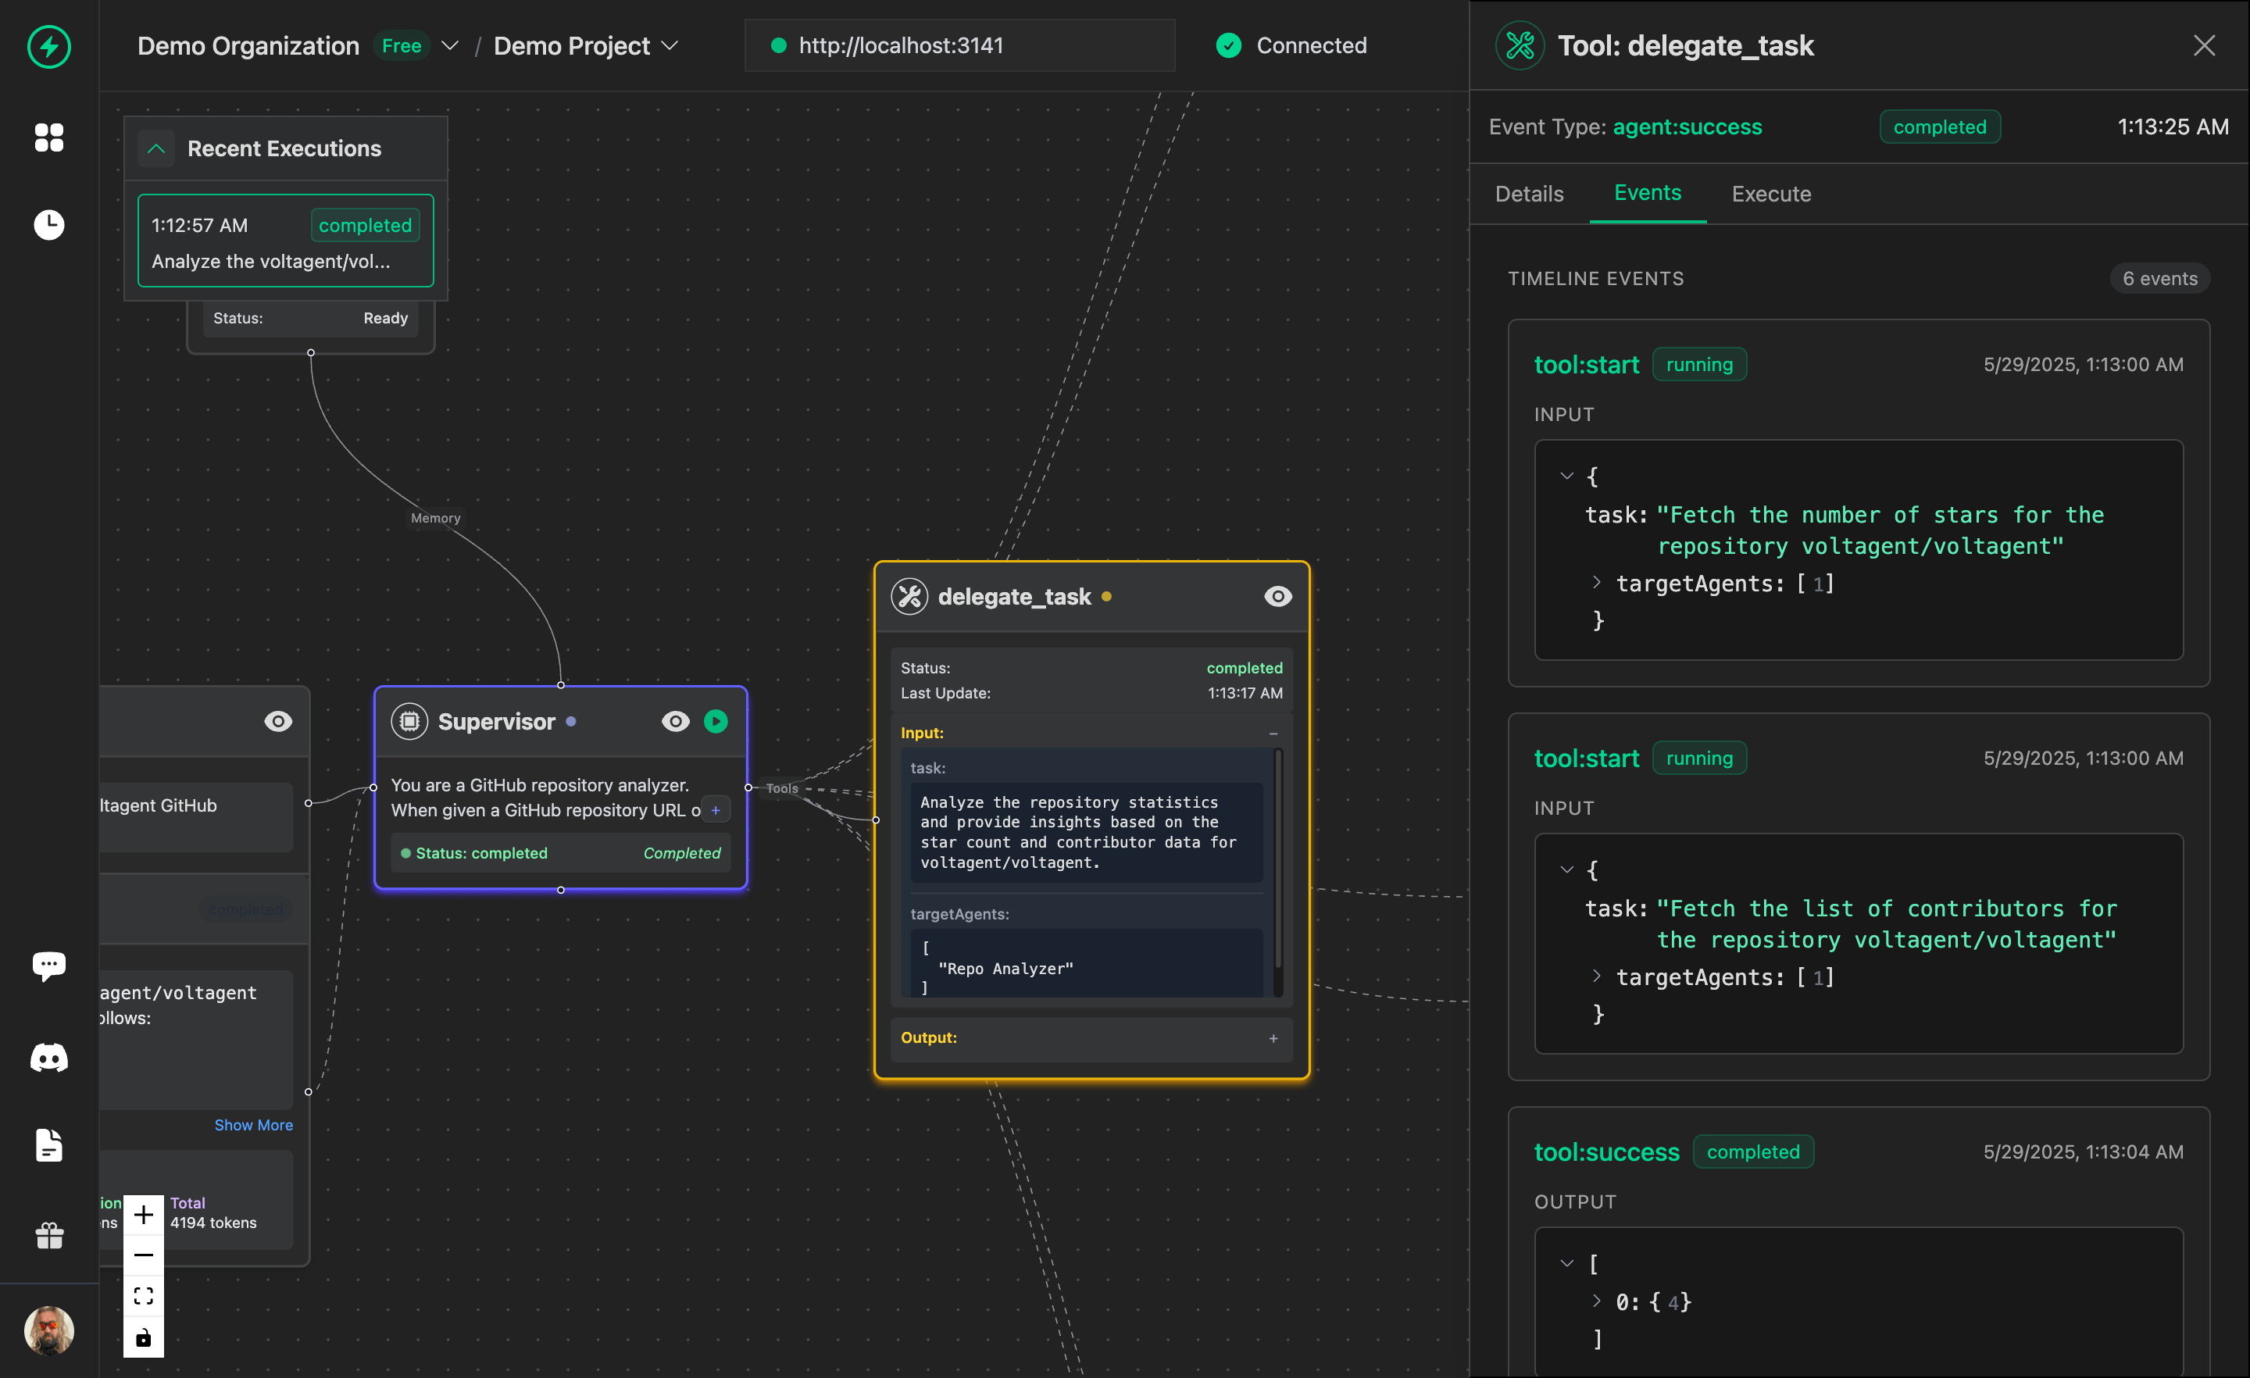Expand targetAgents in the stars task event

(1596, 583)
